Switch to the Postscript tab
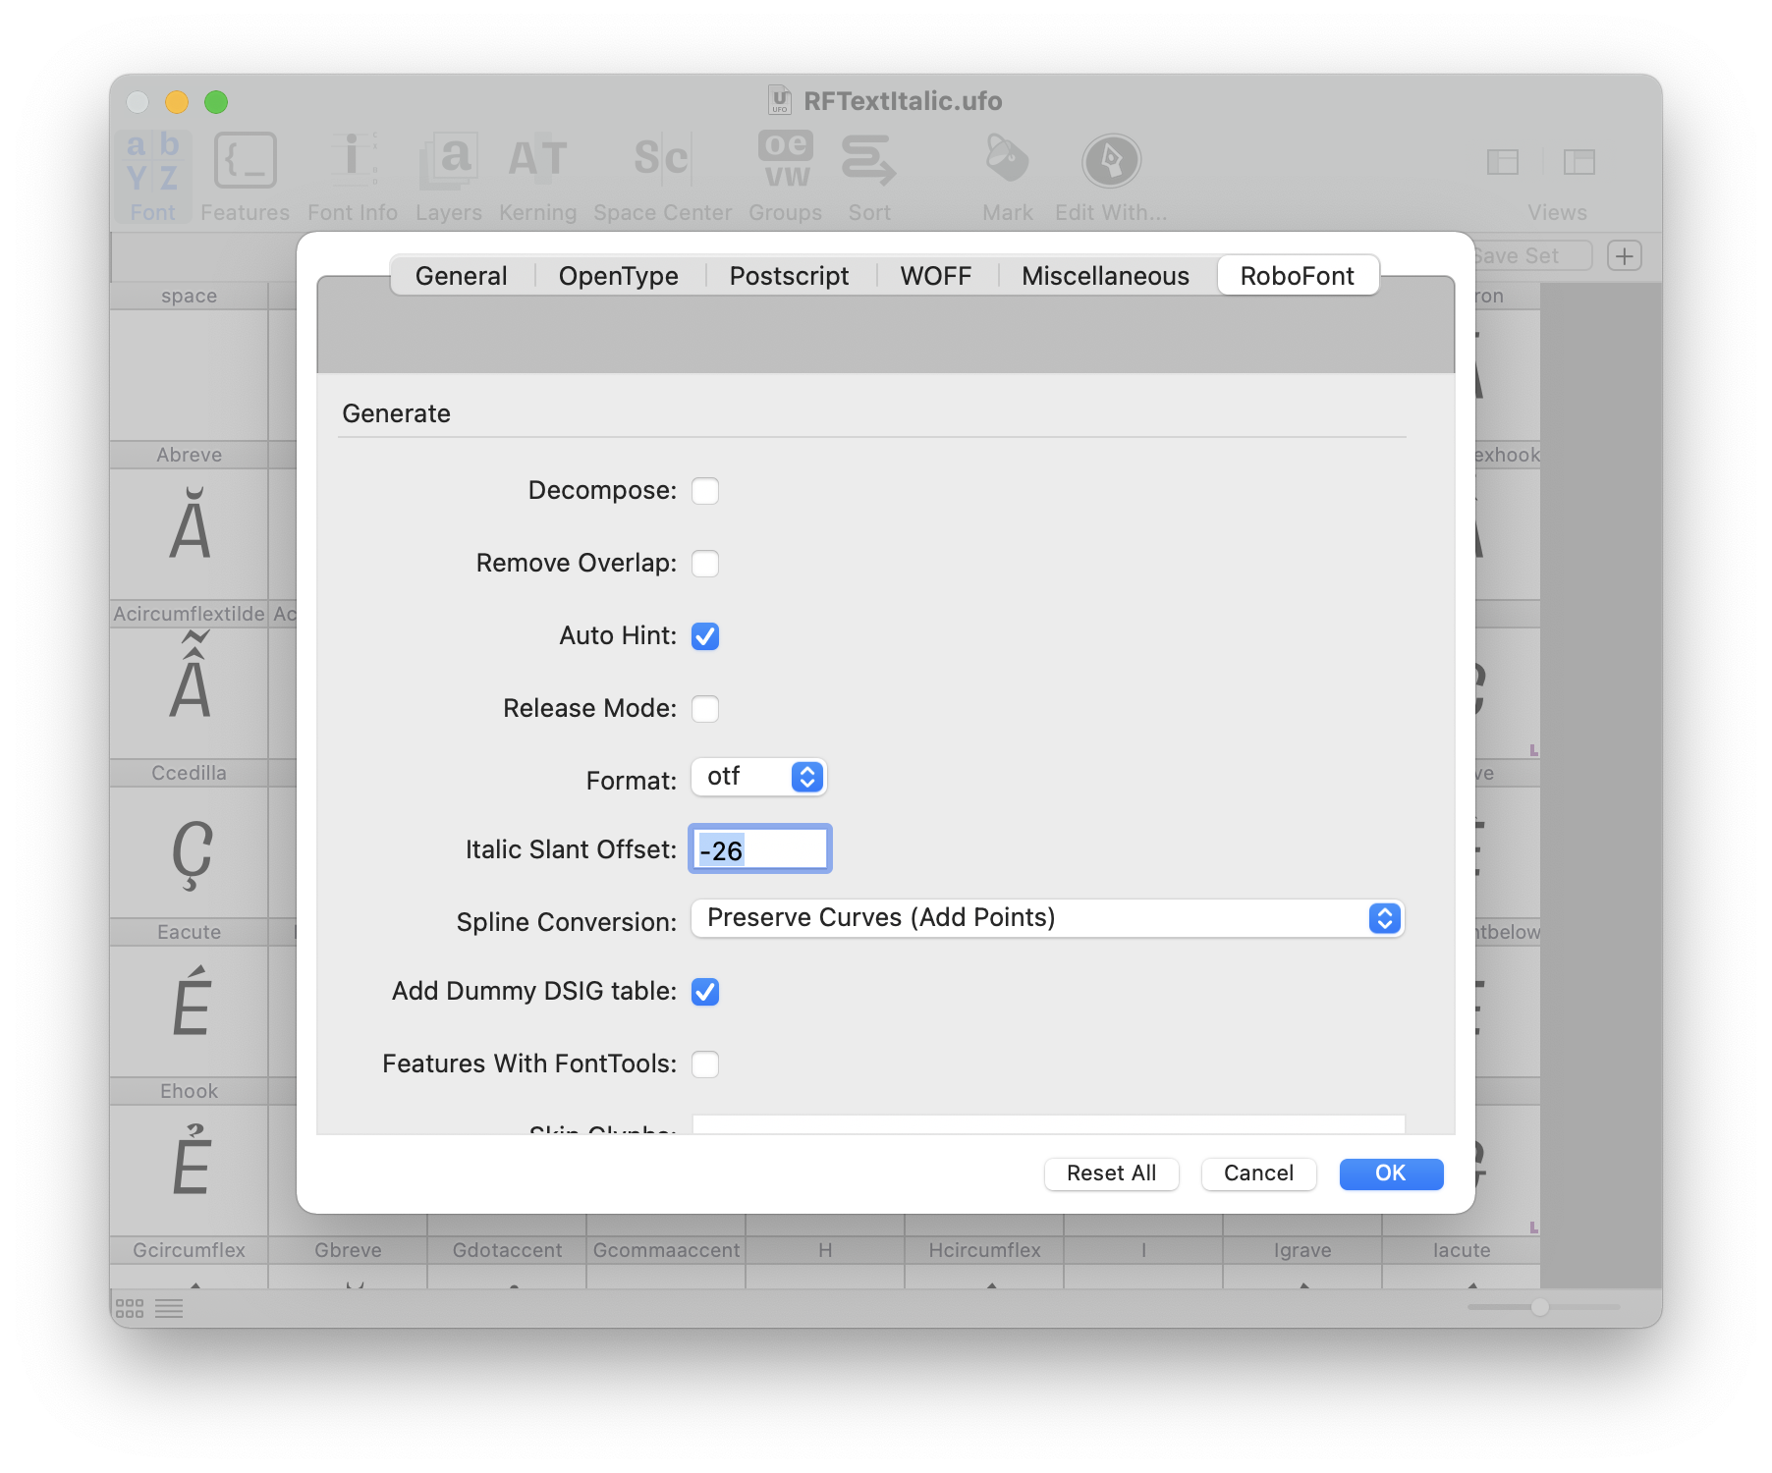1772x1473 pixels. [789, 276]
